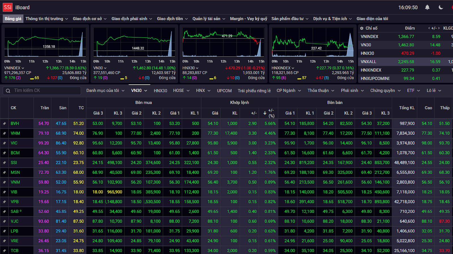
Task: Expand the Chứng quyền dropdown
Action: pos(386,91)
